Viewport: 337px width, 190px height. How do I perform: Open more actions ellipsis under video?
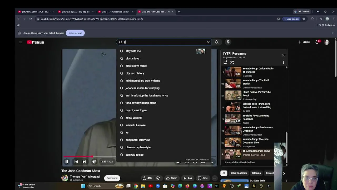coord(215,178)
